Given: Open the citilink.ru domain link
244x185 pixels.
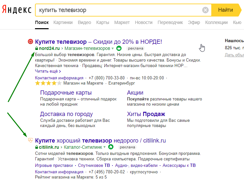Looking at the screenshot, I should click(49, 147).
